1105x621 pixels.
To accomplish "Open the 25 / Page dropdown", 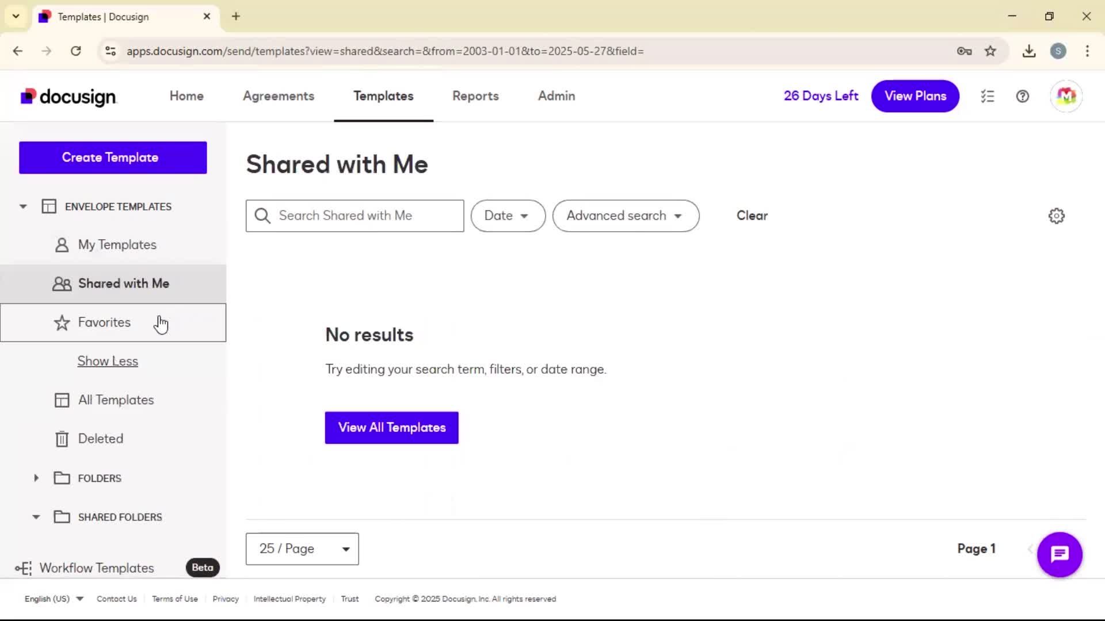I will click(302, 549).
